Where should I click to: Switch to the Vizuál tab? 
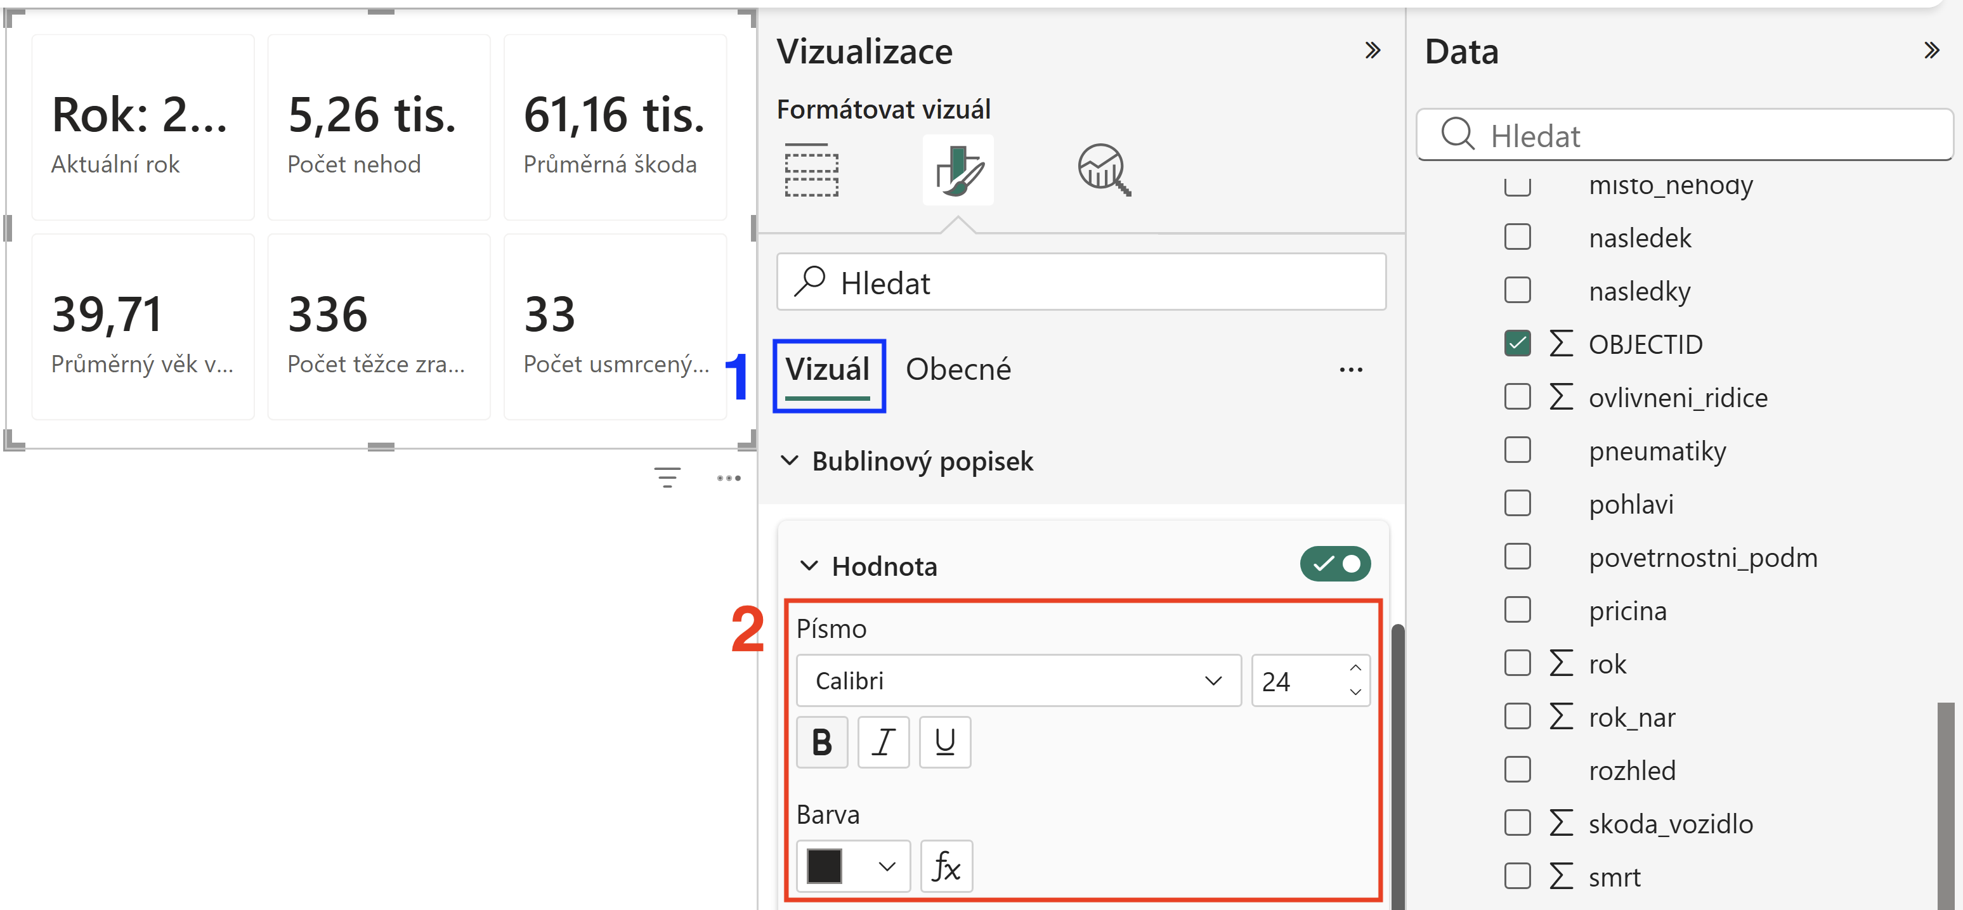click(828, 370)
